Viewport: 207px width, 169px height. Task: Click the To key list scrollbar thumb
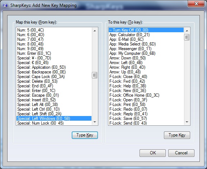coord(187,37)
